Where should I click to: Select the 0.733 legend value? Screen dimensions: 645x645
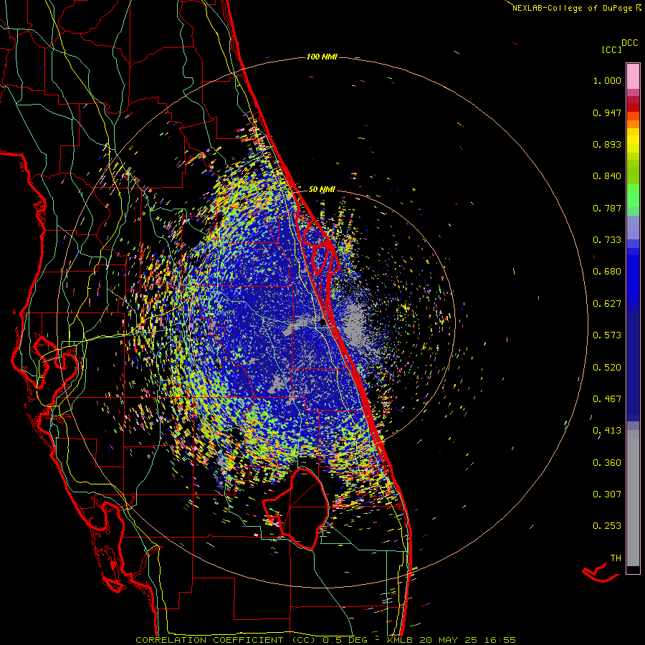607,240
